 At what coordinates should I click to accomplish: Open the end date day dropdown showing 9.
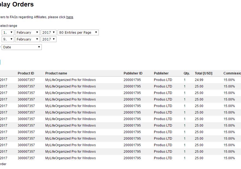tap(8, 39)
